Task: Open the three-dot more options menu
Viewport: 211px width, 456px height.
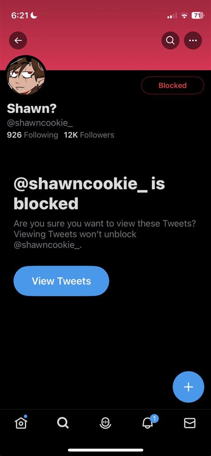Action: coord(193,40)
